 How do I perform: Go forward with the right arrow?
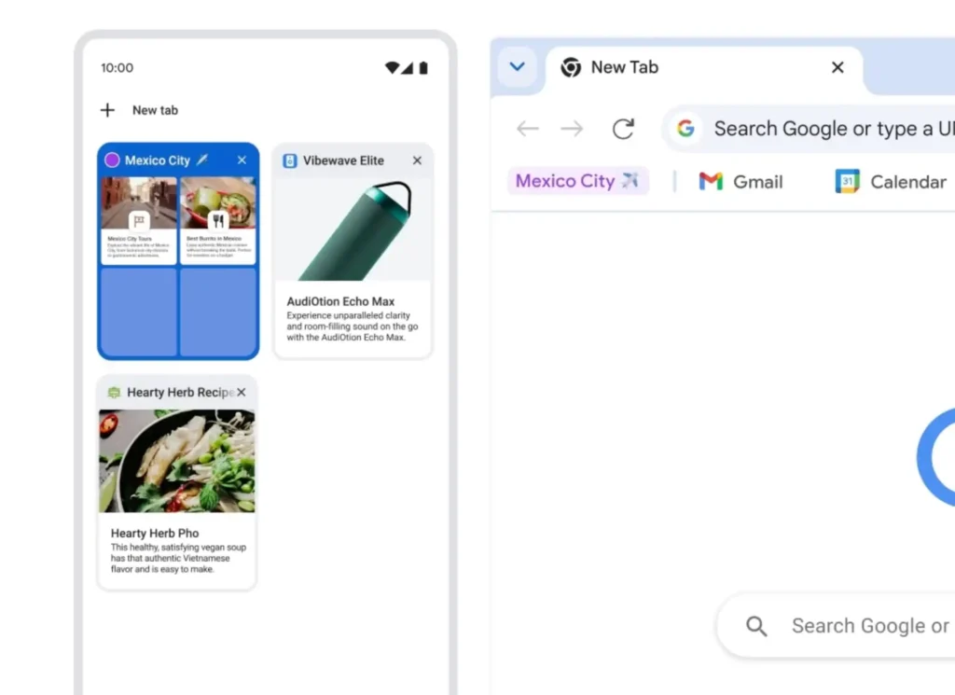[x=572, y=129]
